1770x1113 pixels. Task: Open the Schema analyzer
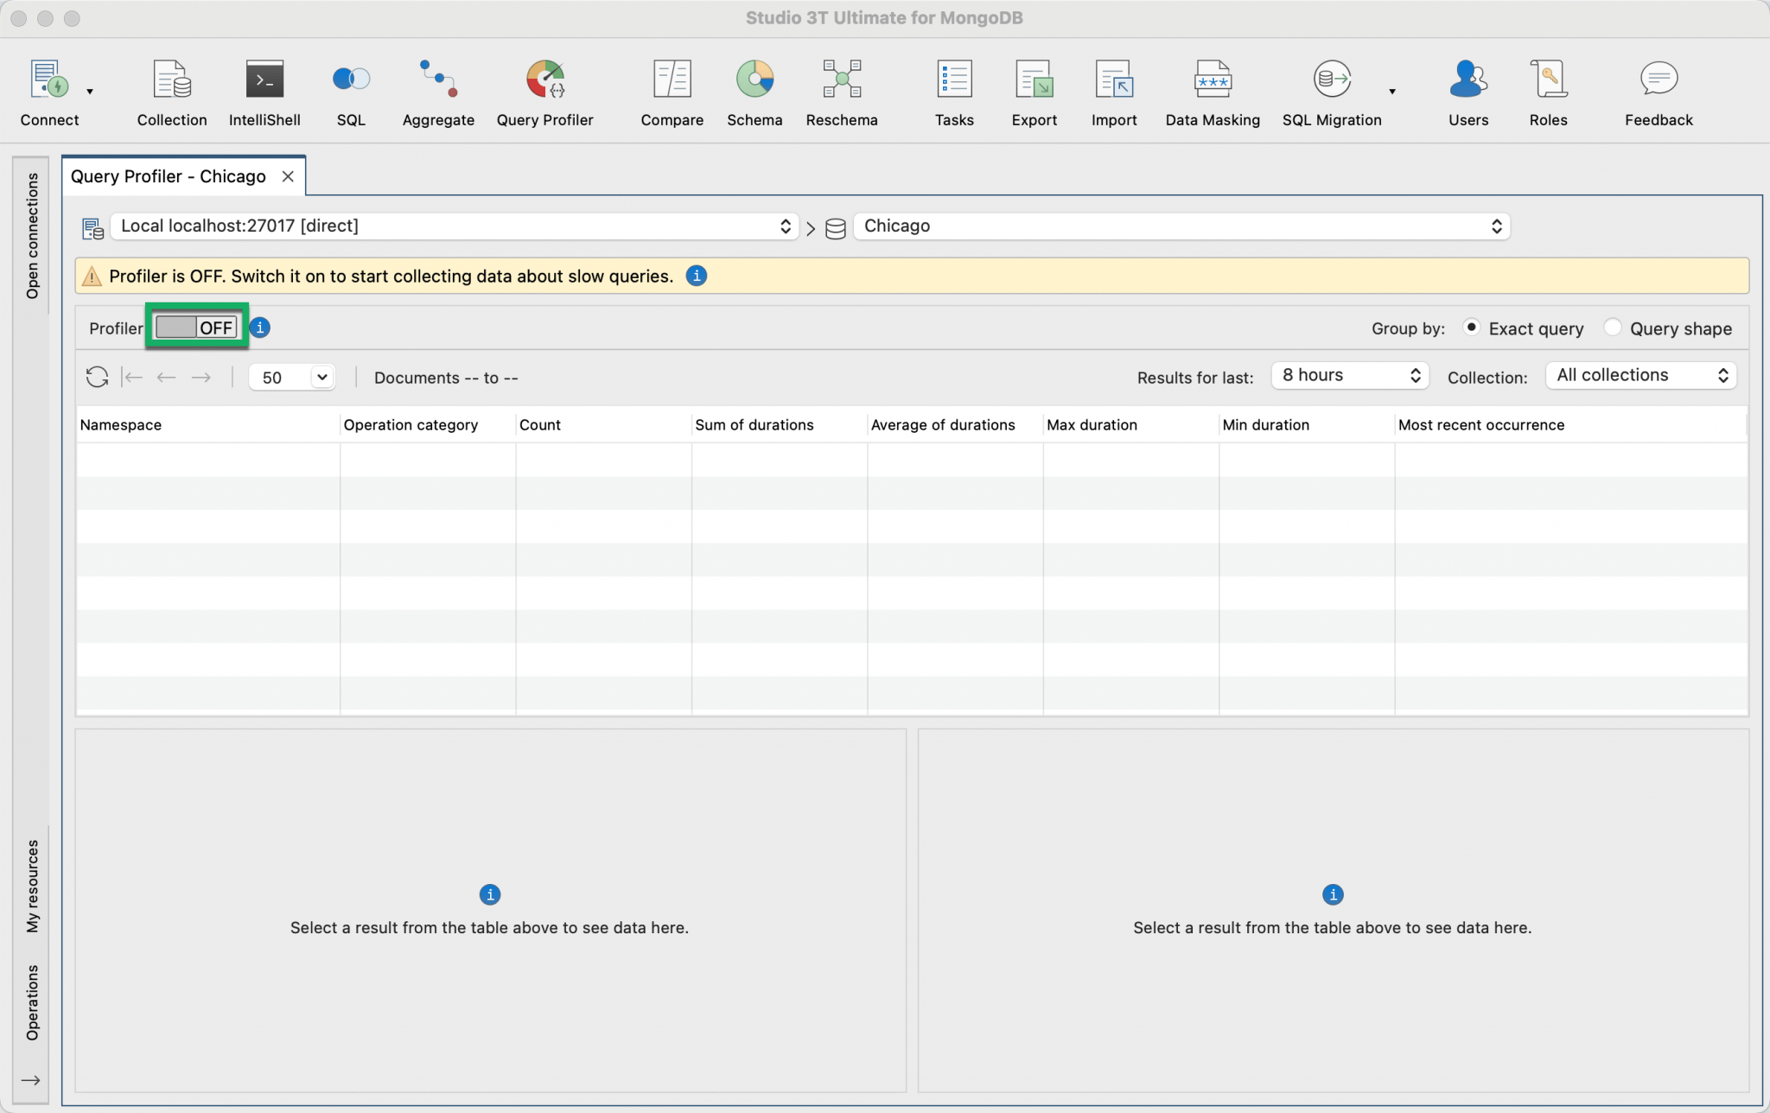pyautogui.click(x=753, y=91)
